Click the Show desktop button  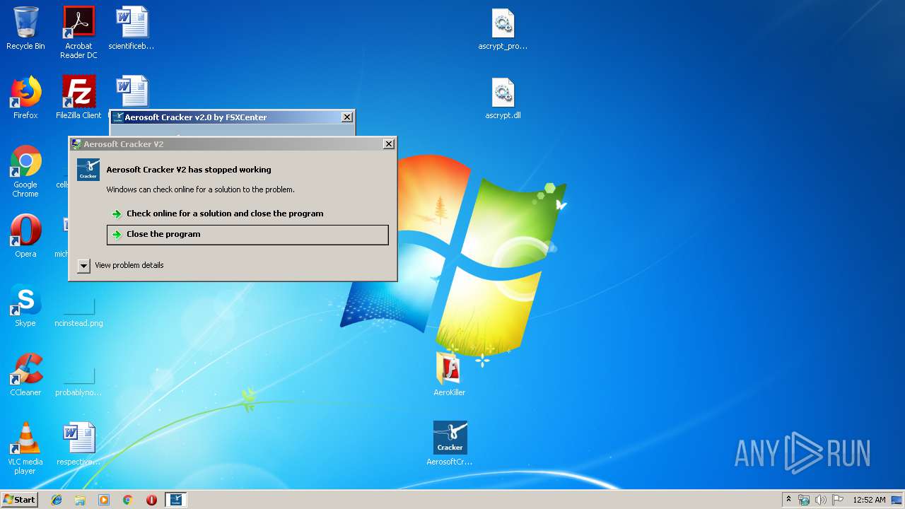[x=897, y=500]
